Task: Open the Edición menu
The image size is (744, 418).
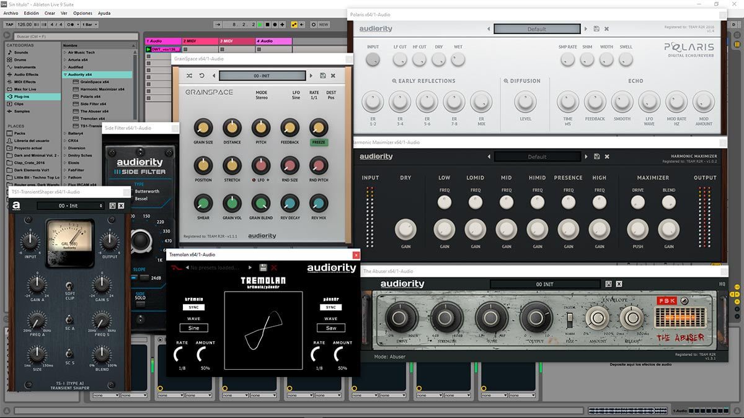Action: pos(31,13)
